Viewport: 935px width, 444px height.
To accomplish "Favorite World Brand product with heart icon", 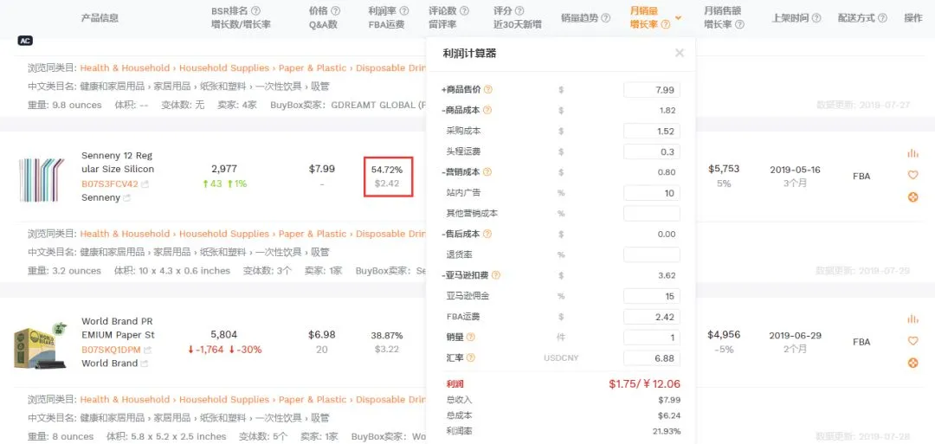I will (x=912, y=341).
